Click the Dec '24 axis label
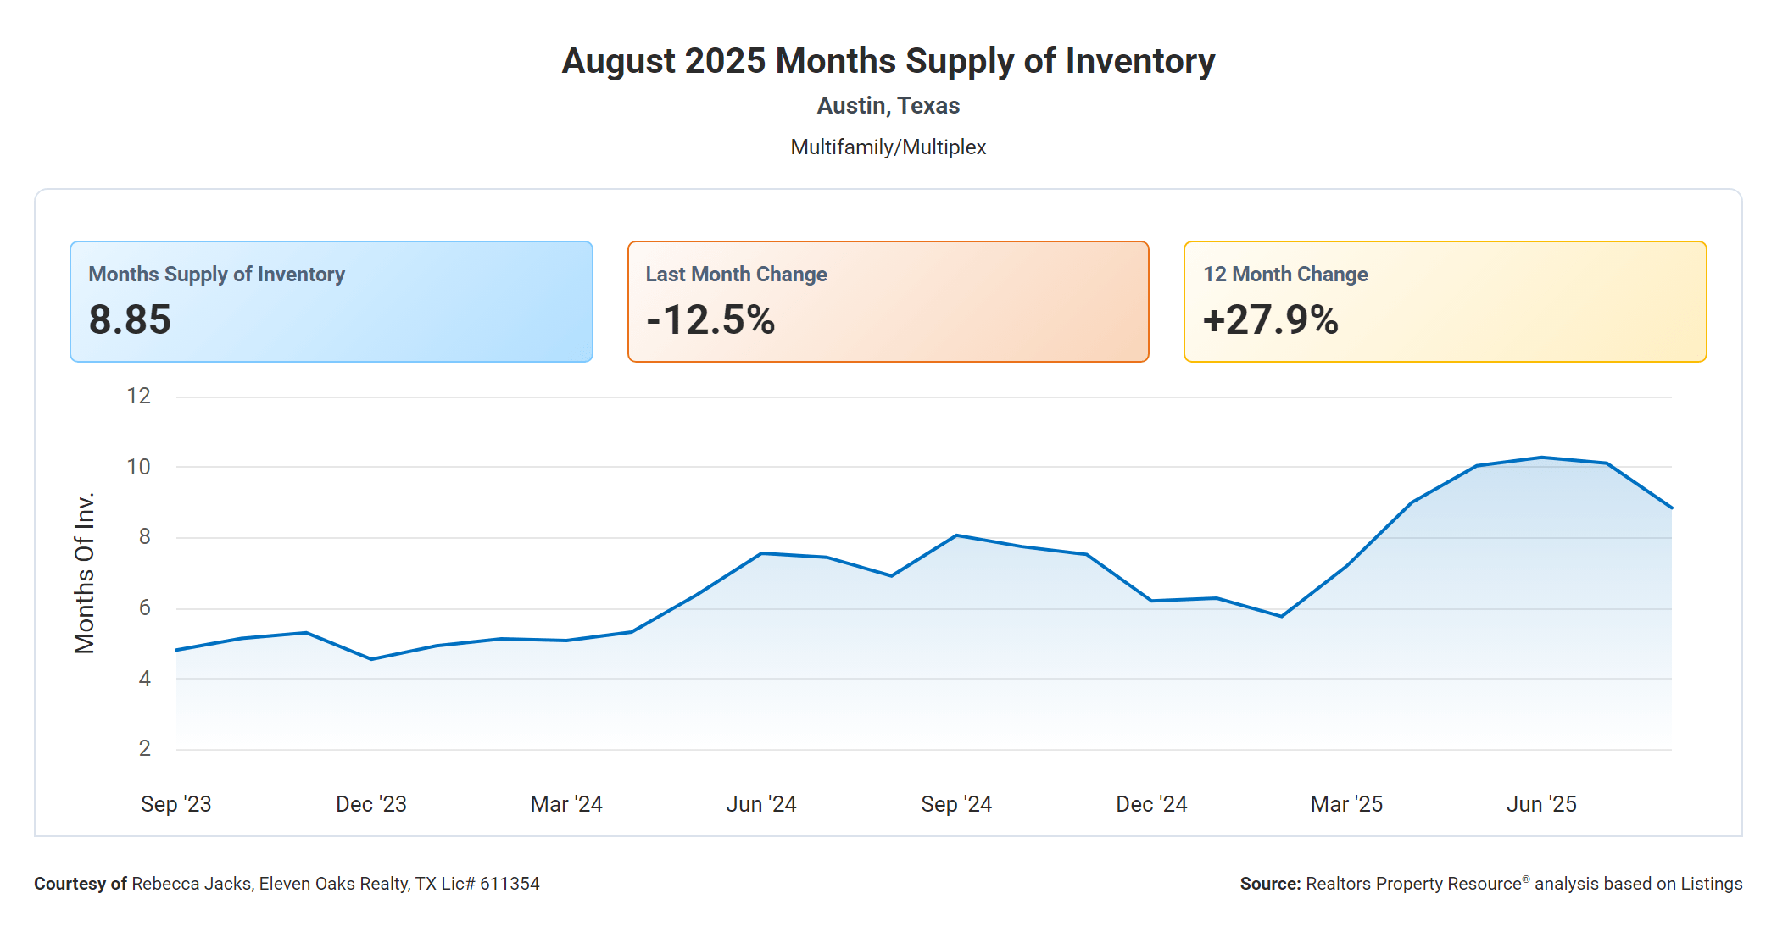The height and width of the screenshot is (932, 1777). 1151,803
